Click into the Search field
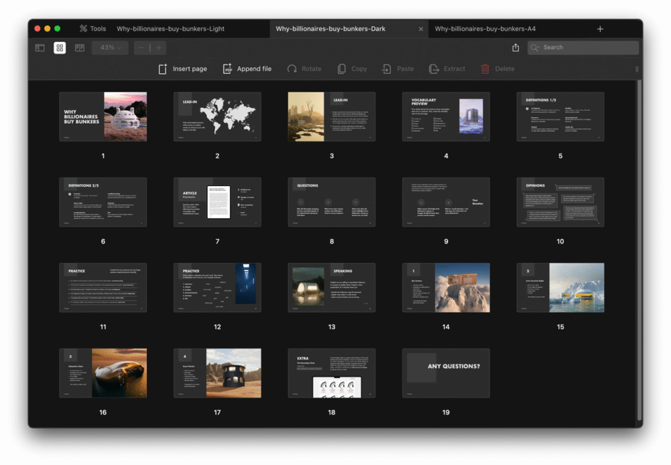 (x=583, y=48)
